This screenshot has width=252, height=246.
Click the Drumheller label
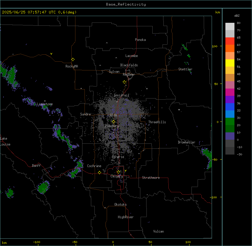[x=187, y=142]
